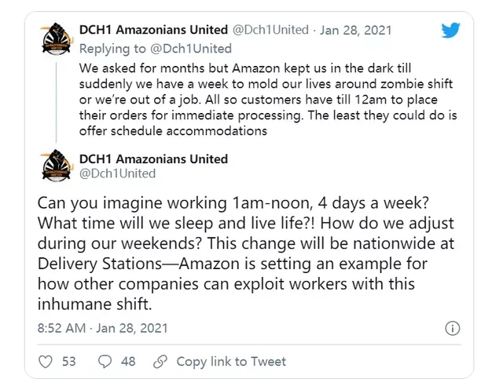503x390 pixels.
Task: Select the main tweet text about 1am-noon
Action: [246, 253]
